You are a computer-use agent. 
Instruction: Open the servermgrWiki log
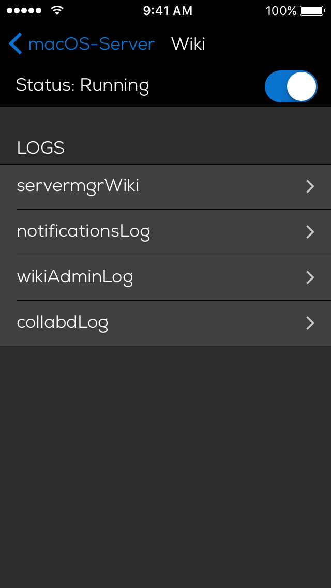coord(78,186)
